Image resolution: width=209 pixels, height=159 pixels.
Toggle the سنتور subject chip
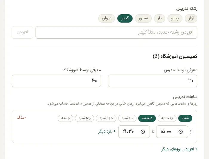[x=143, y=18]
